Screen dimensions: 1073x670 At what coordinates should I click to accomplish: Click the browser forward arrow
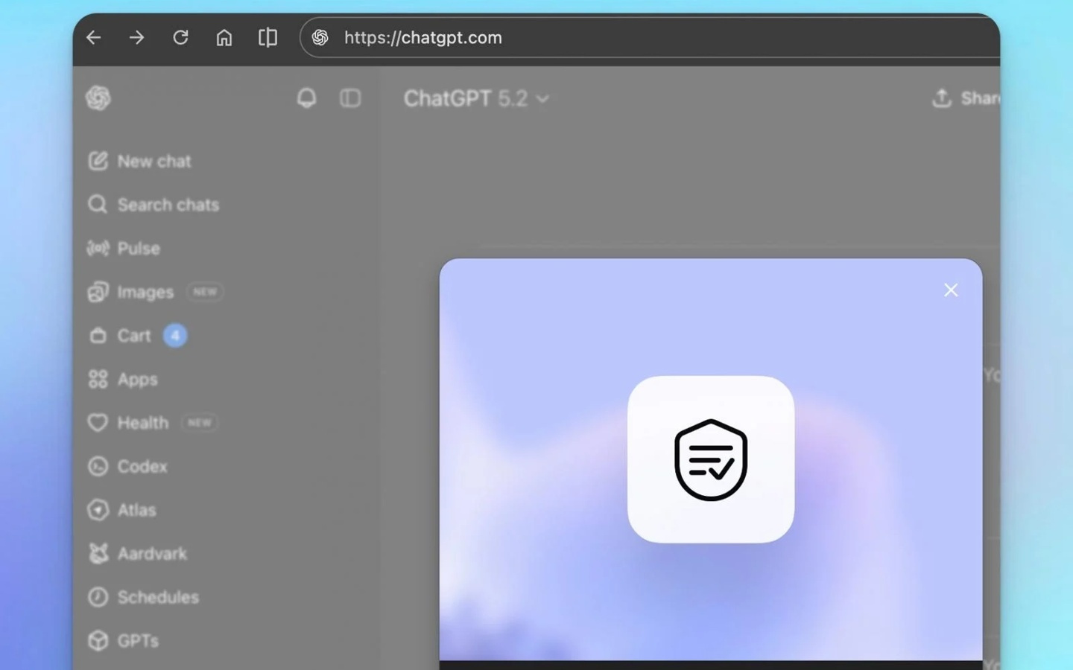tap(136, 38)
